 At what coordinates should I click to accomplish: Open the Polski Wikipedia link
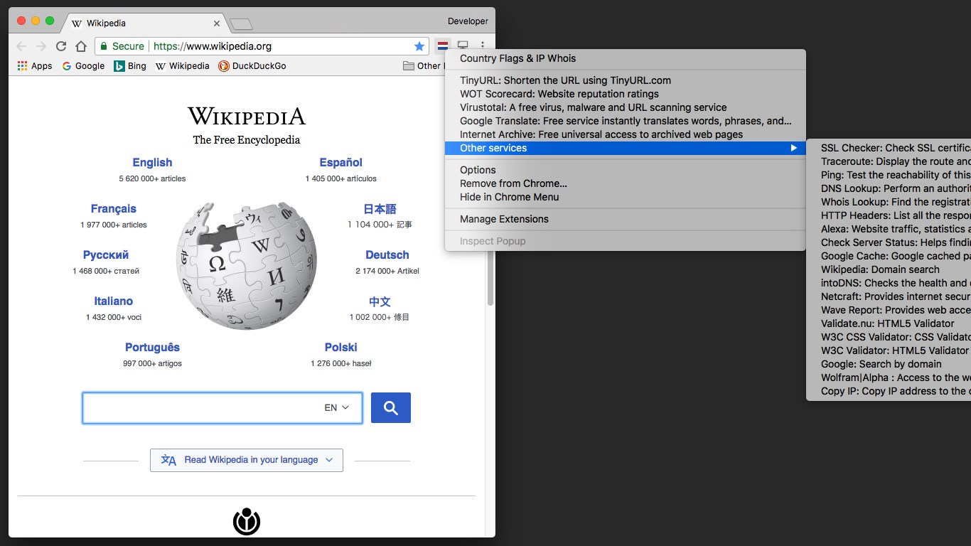point(341,348)
